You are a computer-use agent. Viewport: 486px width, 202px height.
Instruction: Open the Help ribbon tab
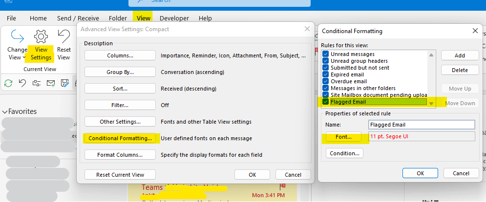pos(205,18)
